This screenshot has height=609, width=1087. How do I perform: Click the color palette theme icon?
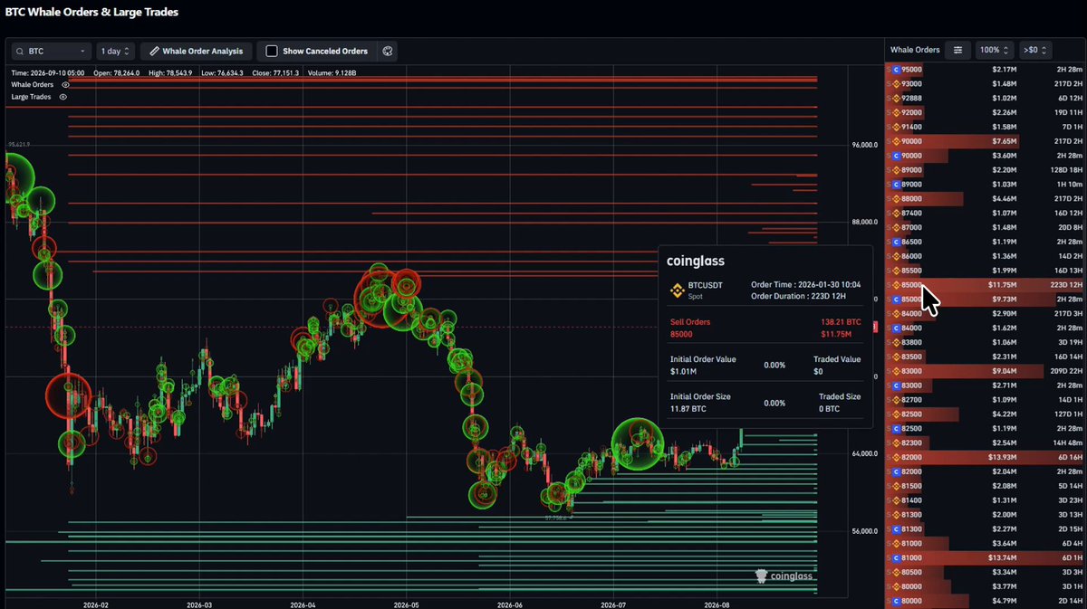coord(388,52)
